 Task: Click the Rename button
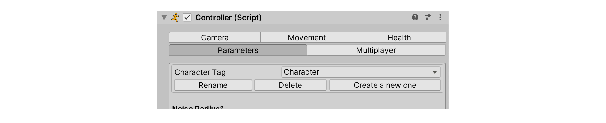pos(213,85)
